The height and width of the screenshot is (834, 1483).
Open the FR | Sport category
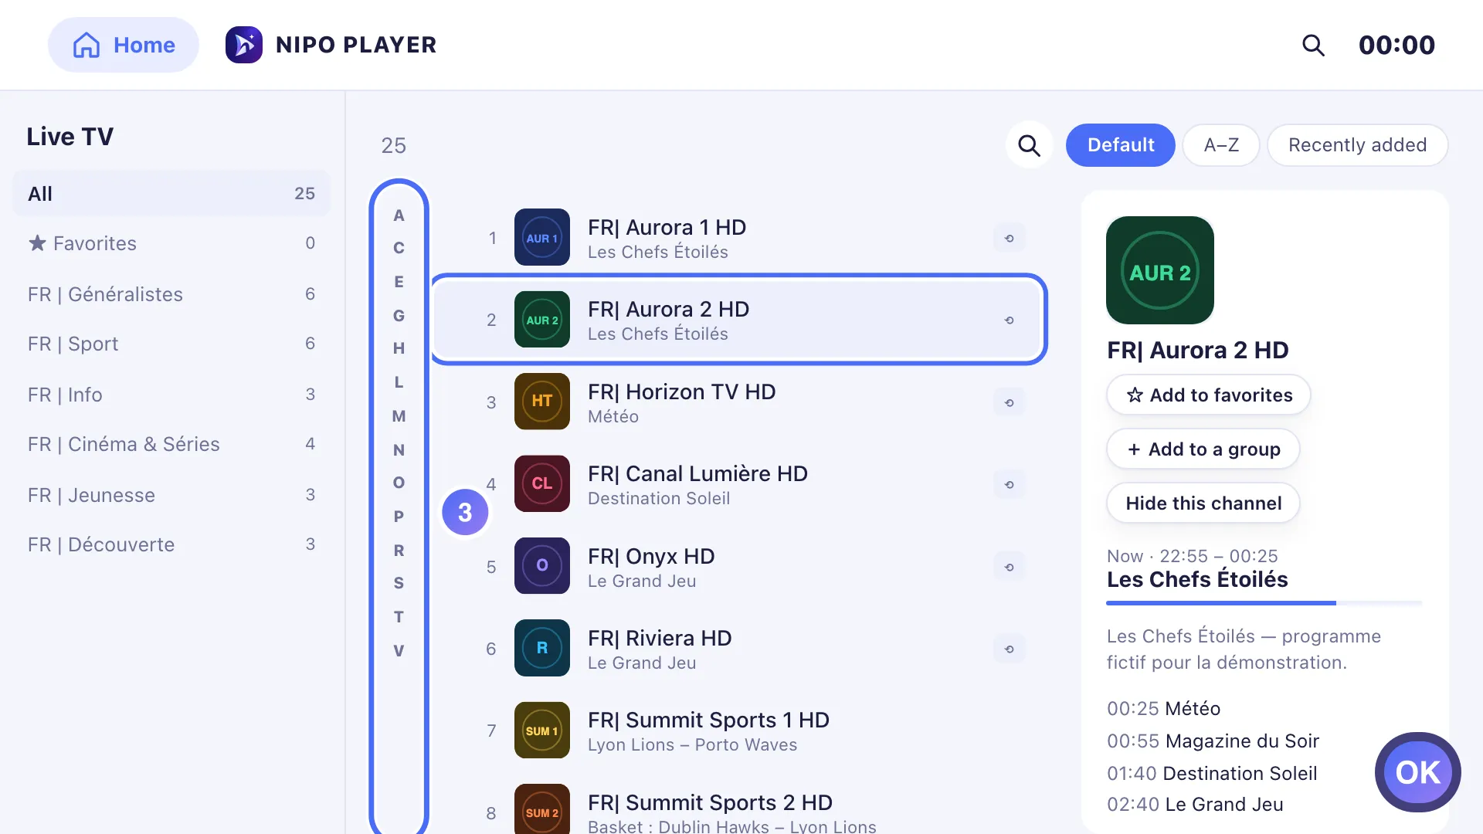coord(171,344)
